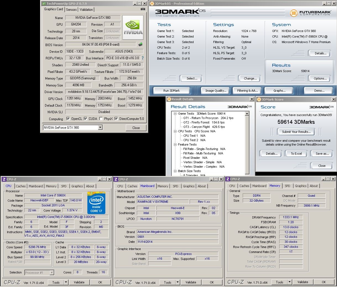The image size is (337, 287).
Task: Open the NVIDIA GeForce GTX 980 card dropdown
Action: (x=100, y=128)
